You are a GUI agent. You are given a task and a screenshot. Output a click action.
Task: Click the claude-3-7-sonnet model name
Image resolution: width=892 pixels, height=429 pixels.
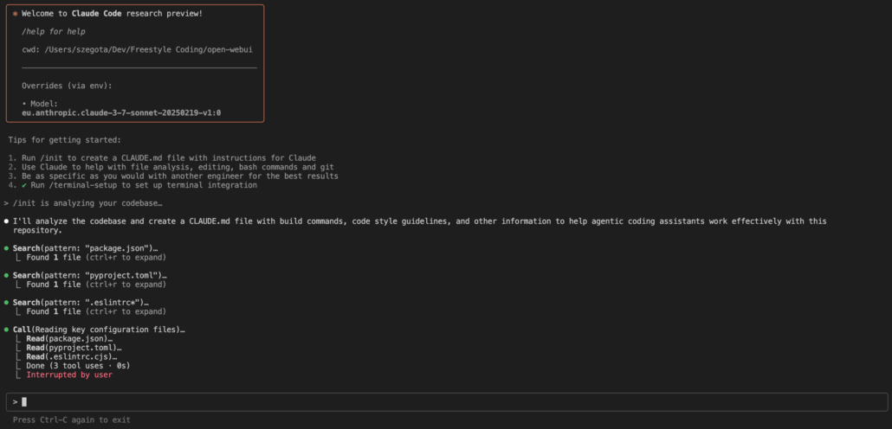121,112
